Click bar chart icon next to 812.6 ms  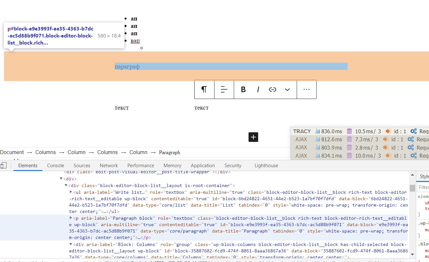(318, 139)
